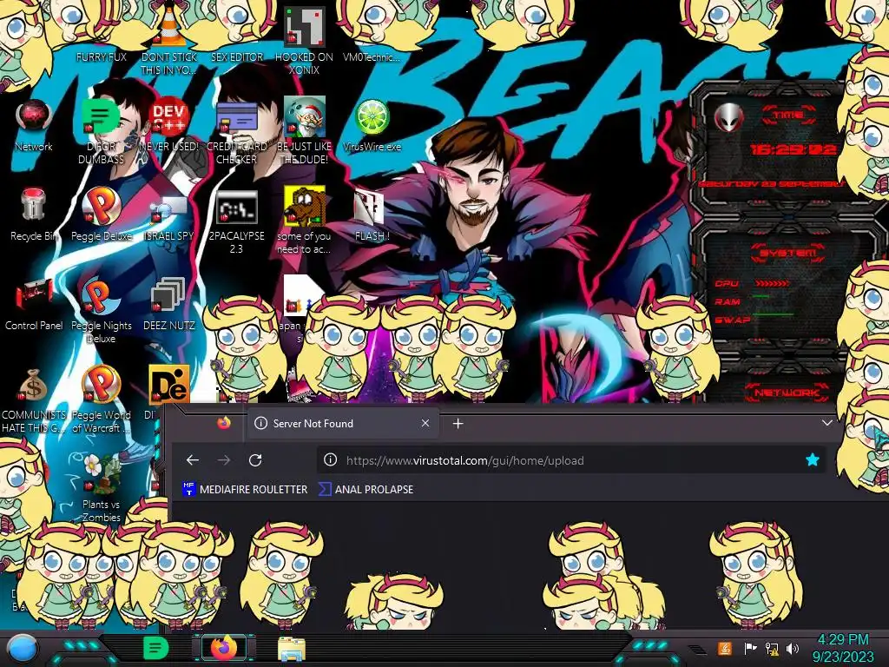Image resolution: width=889 pixels, height=667 pixels.
Task: Expand the list all tabs dropdown
Action: [826, 423]
